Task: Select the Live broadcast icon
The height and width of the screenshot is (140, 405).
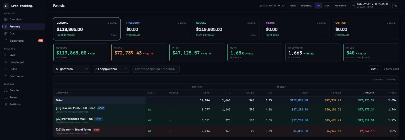Action: [x=6, y=55]
